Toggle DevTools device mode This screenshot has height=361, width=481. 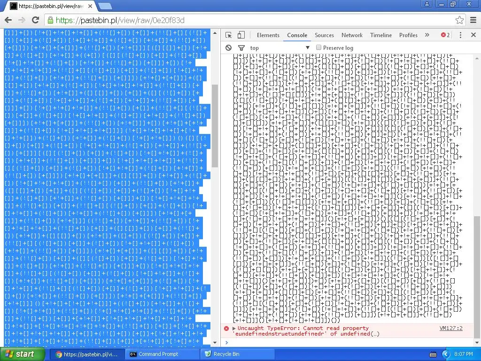(x=241, y=35)
